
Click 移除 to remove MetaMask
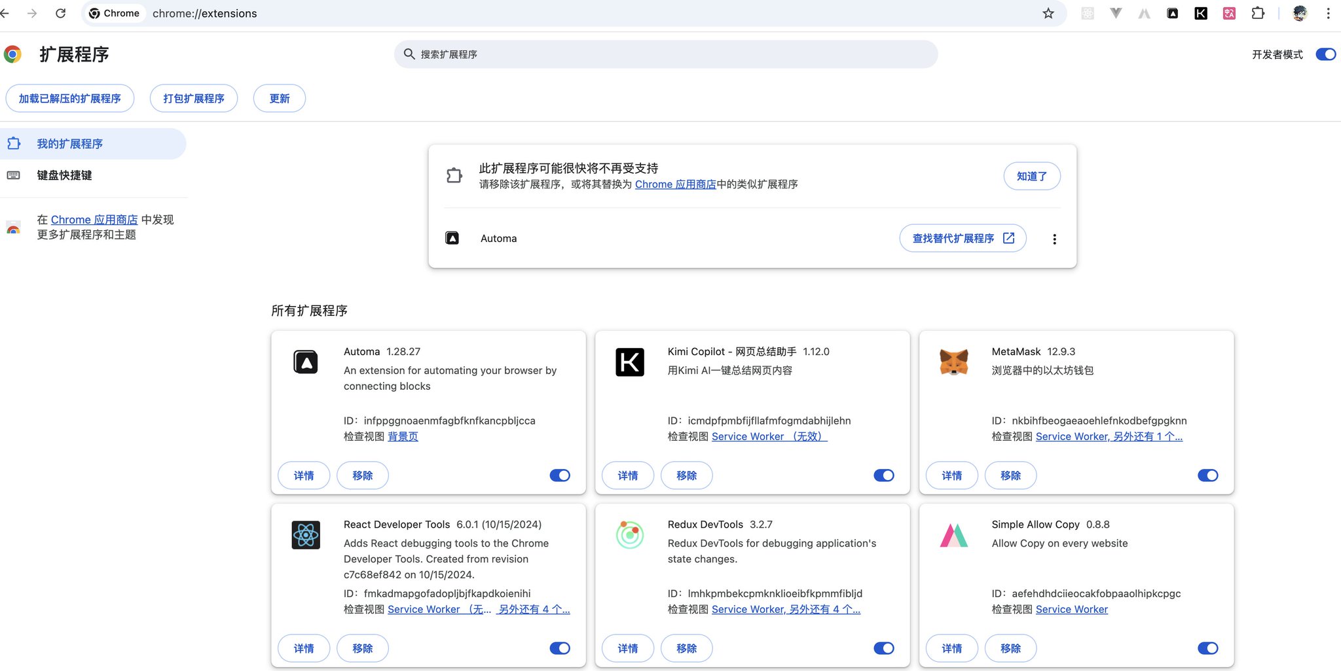1011,475
